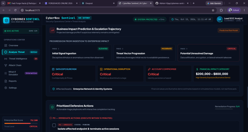Click the CyberNex Sentinel shield logo

click(x=6, y=20)
